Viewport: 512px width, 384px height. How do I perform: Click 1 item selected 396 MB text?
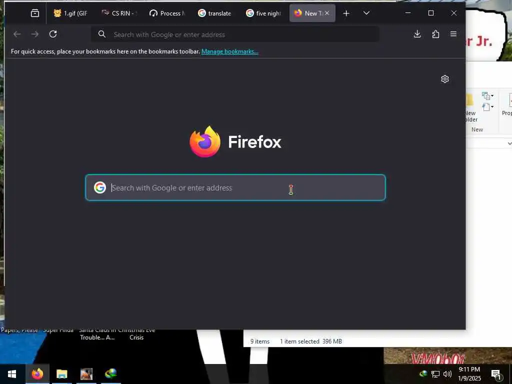311,341
